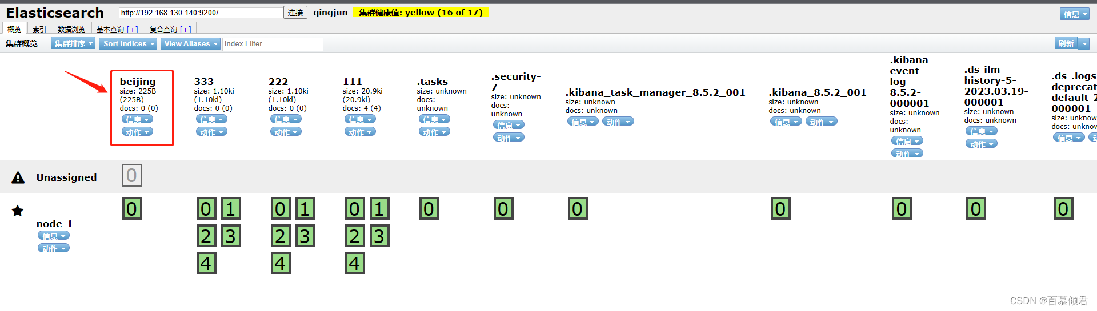The height and width of the screenshot is (311, 1097).
Task: Focus the Elasticsearch URL address field
Action: [x=201, y=13]
